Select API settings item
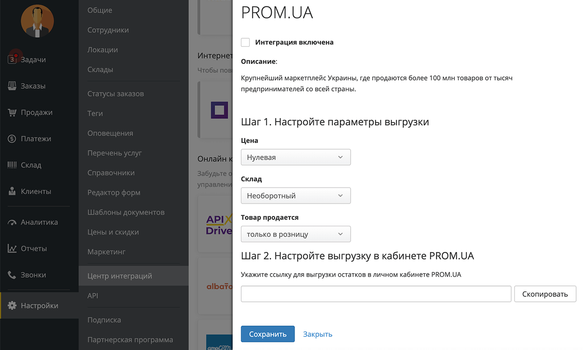Screen dimensions: 583x350 tap(93, 295)
